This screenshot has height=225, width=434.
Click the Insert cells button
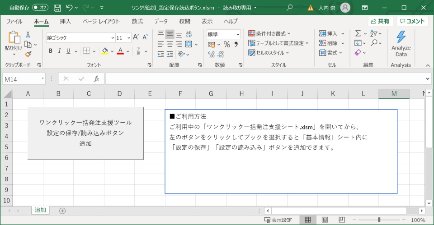click(x=328, y=33)
